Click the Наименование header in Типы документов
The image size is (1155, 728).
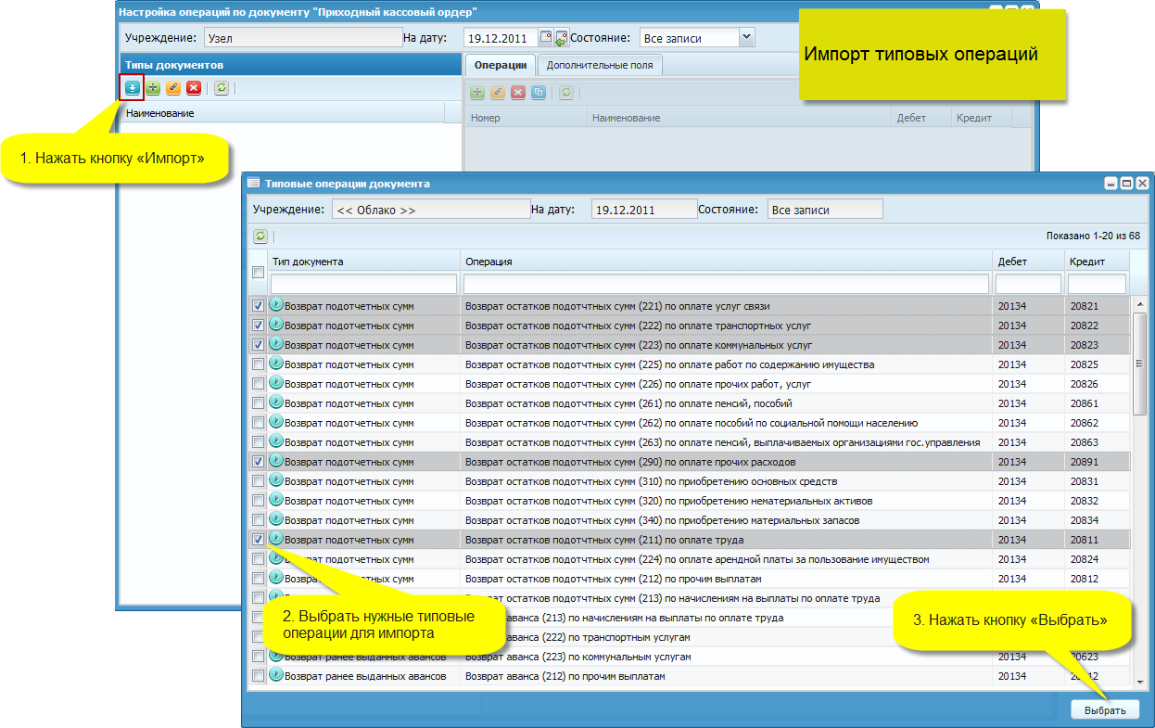click(284, 113)
